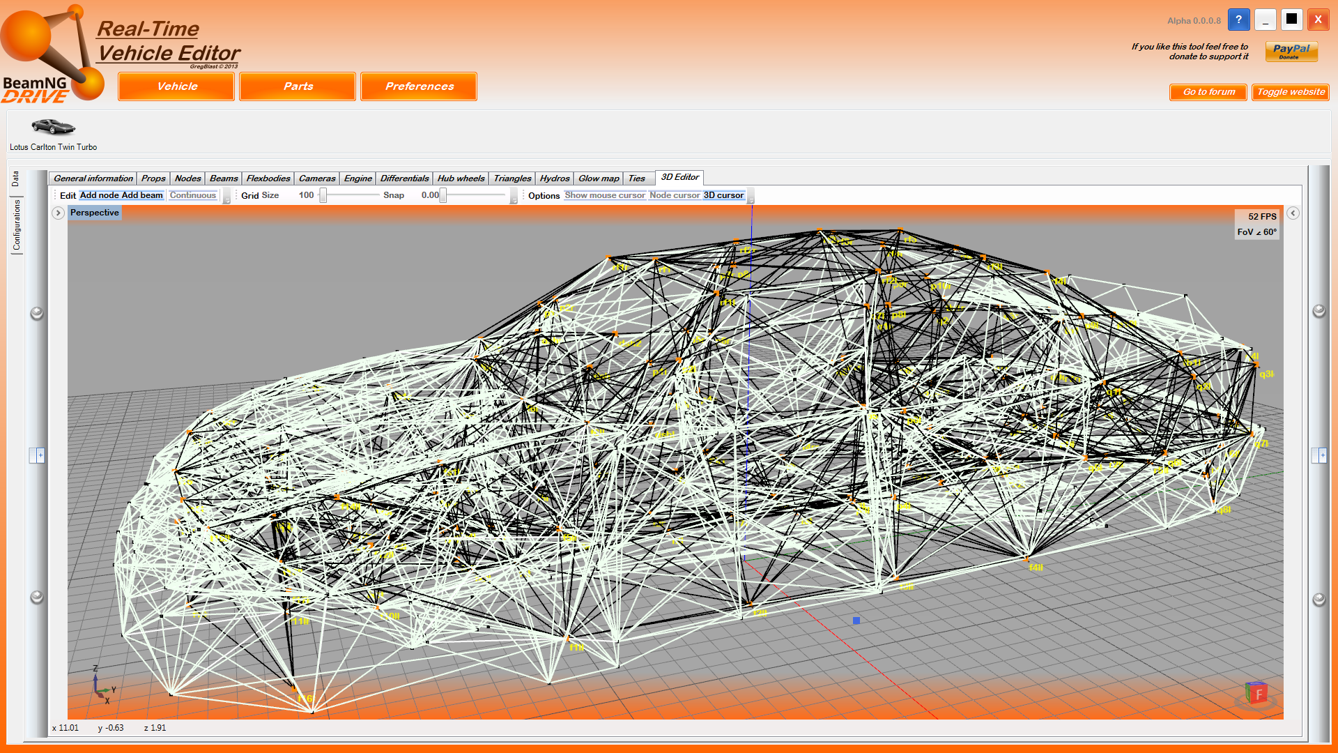The image size is (1338, 753).
Task: Expand the left viewport panel chevron
Action: tap(59, 213)
